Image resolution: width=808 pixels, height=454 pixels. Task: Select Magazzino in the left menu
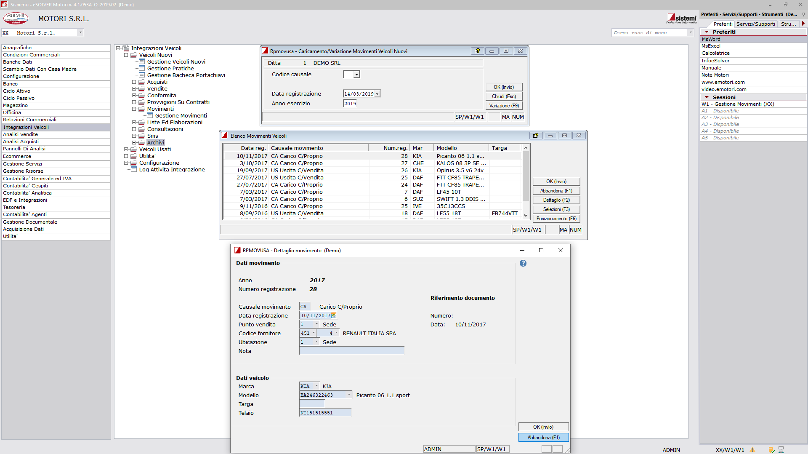(56, 105)
